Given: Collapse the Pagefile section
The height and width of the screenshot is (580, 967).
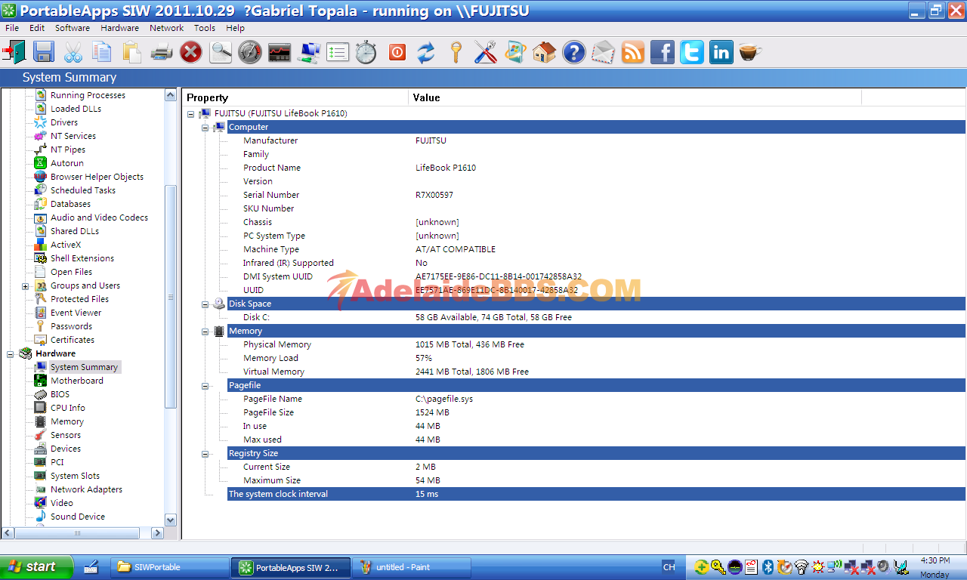Looking at the screenshot, I should 205,386.
